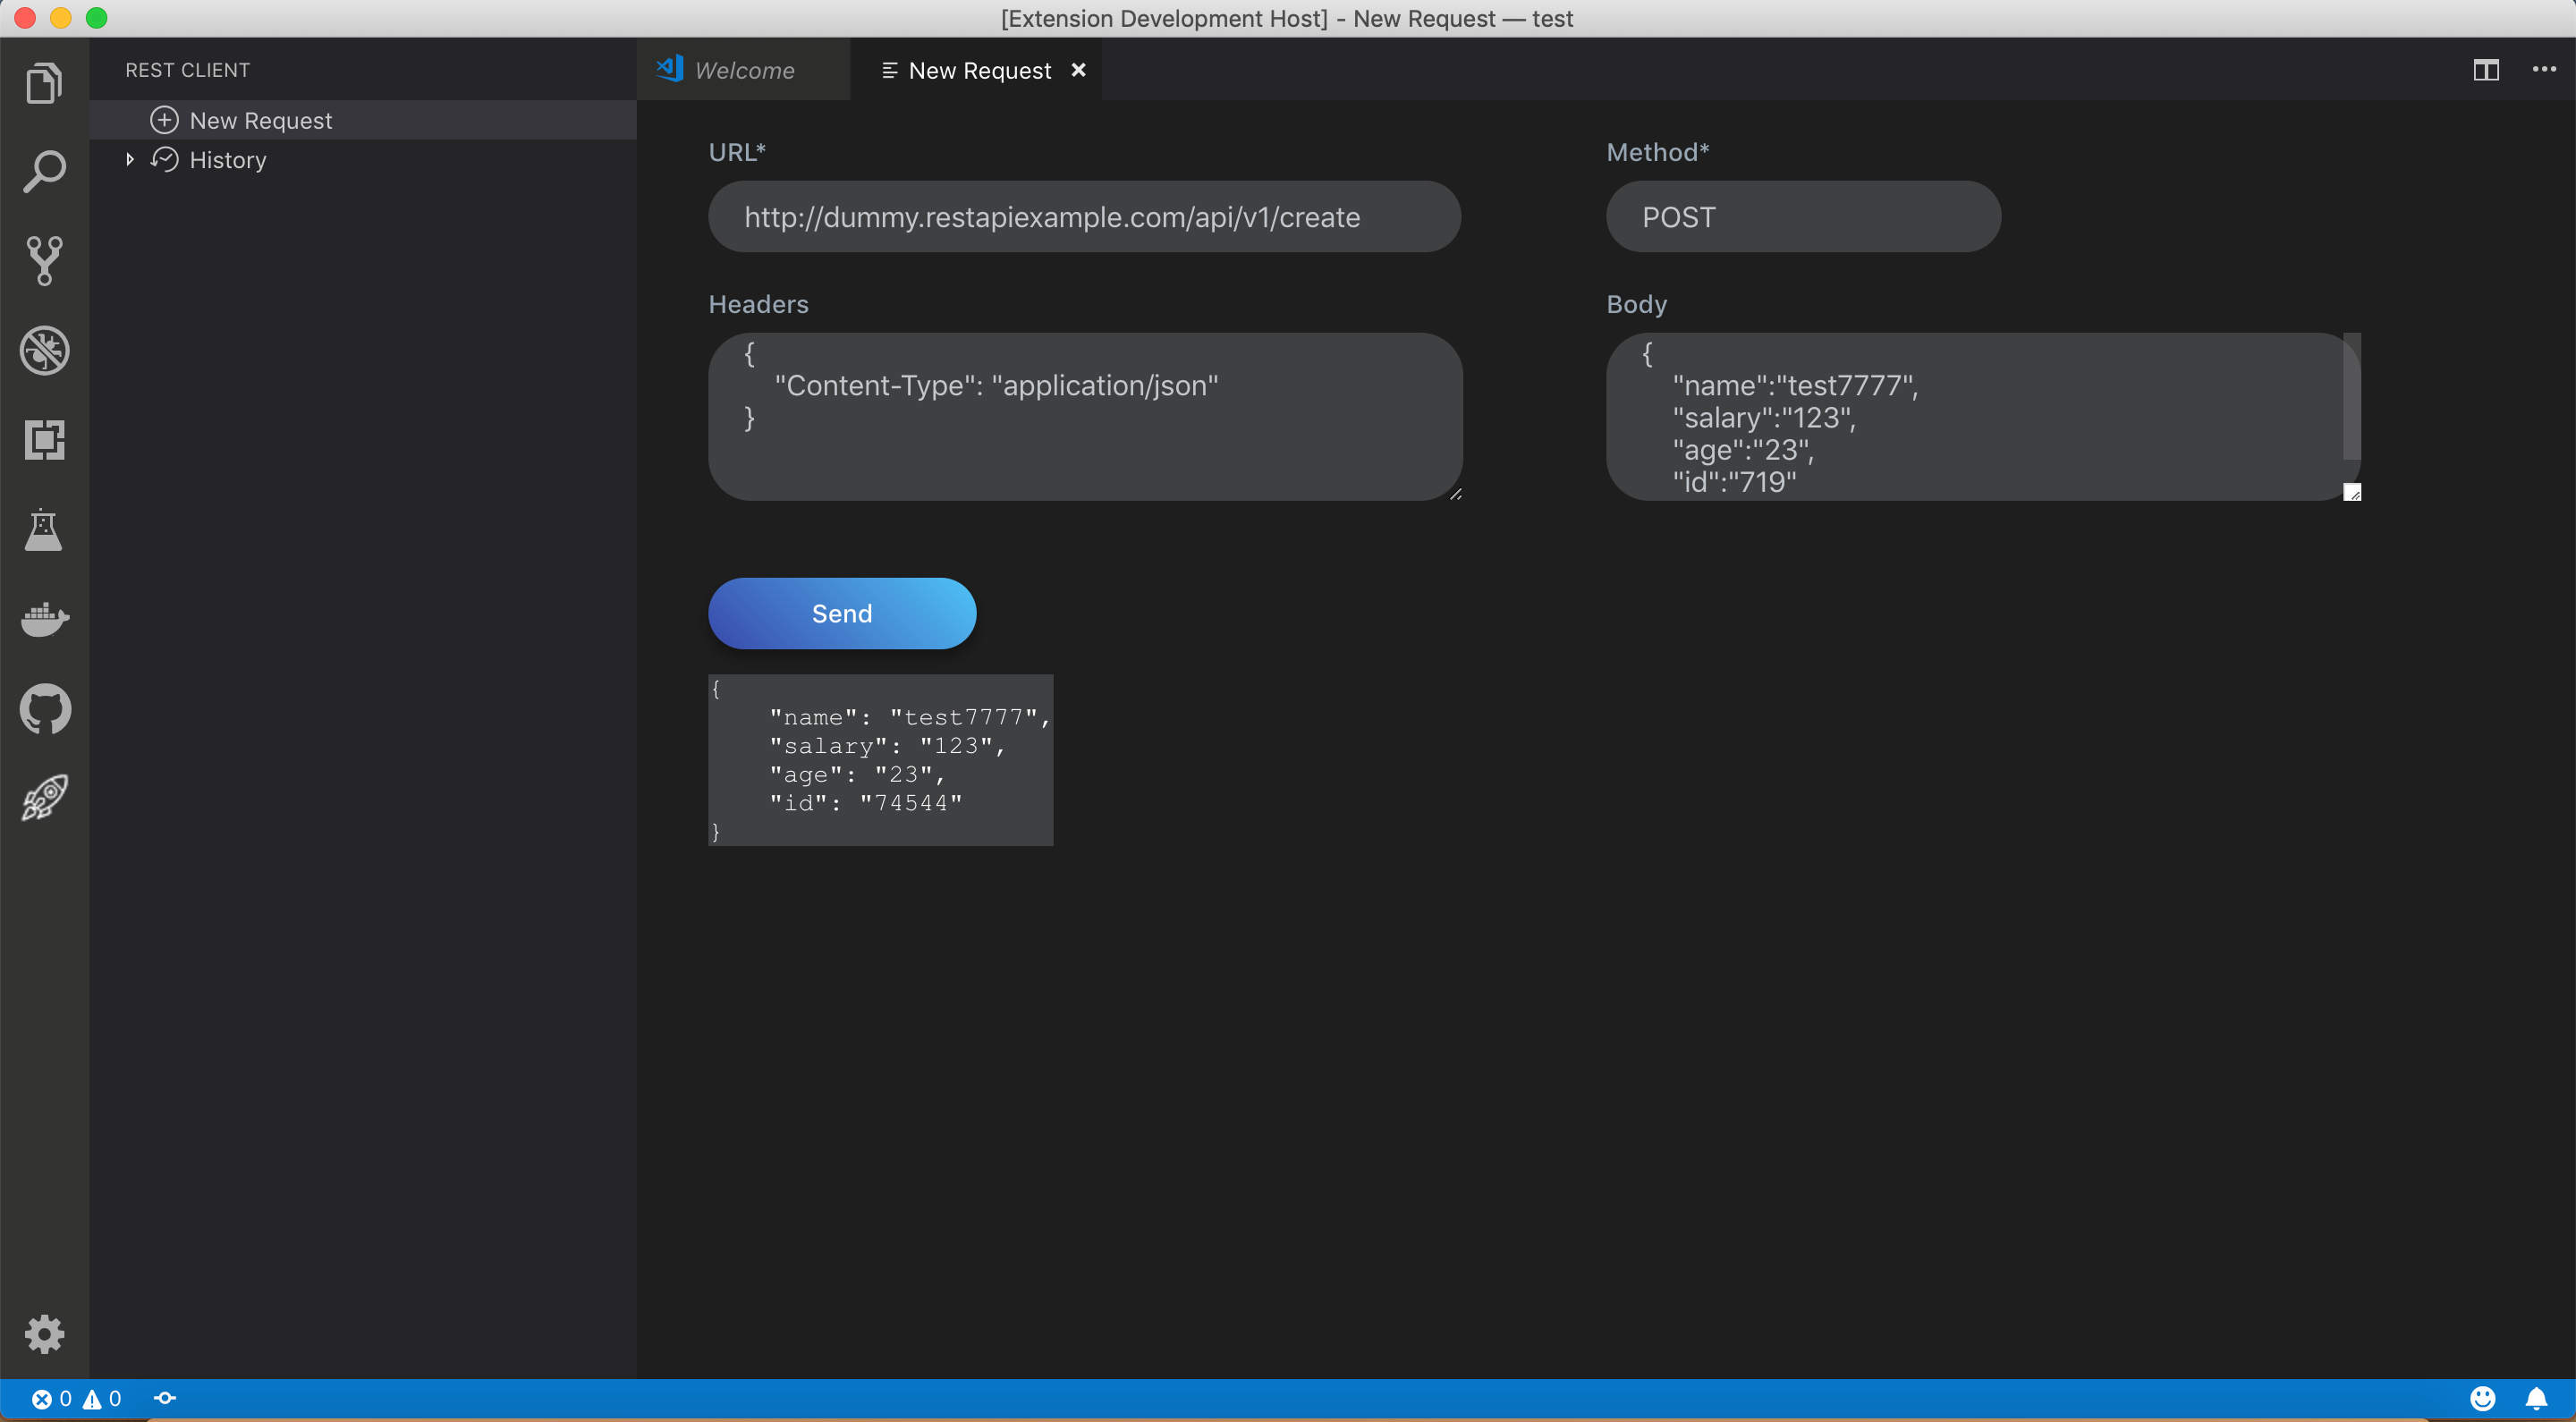Click the Method POST field
2576x1422 pixels.
pyautogui.click(x=1802, y=217)
